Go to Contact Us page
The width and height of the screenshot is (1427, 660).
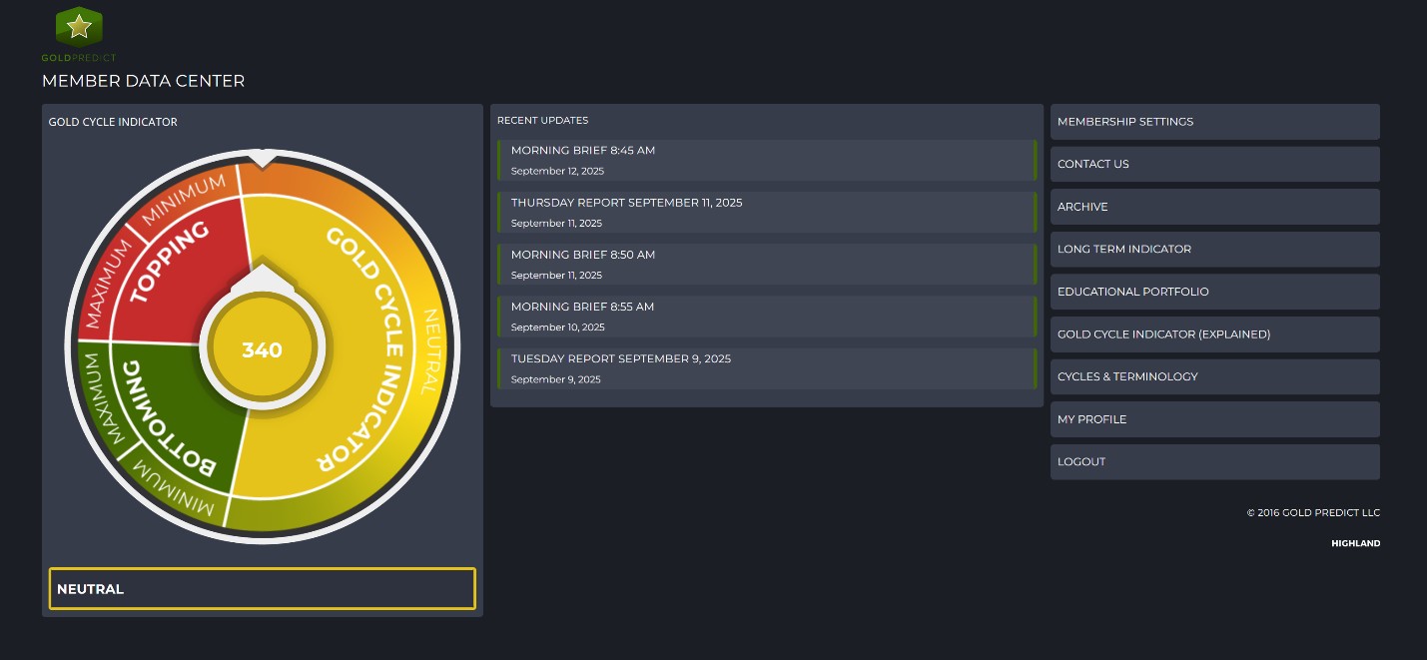click(x=1214, y=164)
